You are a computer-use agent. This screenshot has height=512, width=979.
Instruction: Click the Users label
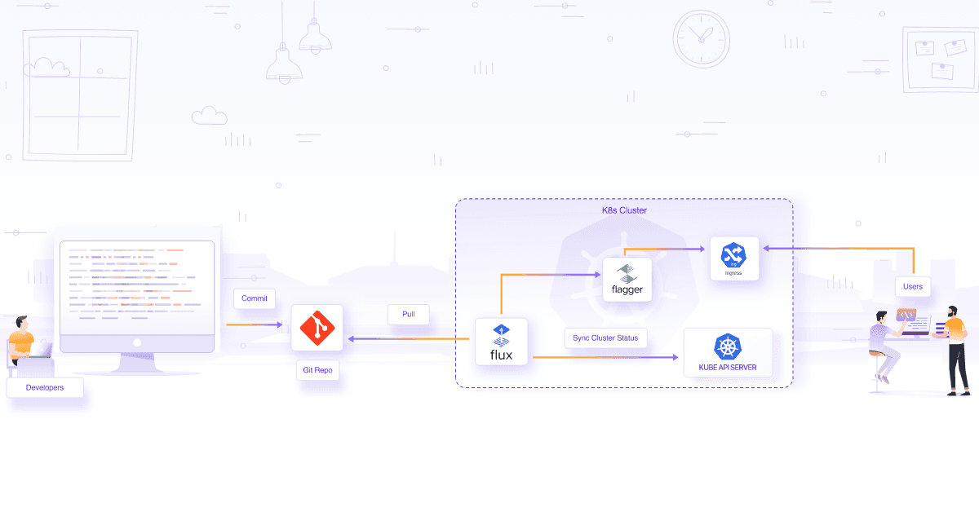coord(913,286)
